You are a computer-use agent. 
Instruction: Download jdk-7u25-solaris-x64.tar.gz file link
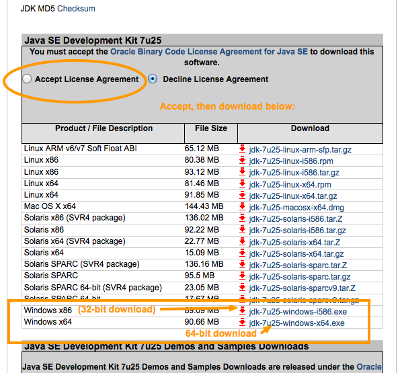click(296, 254)
